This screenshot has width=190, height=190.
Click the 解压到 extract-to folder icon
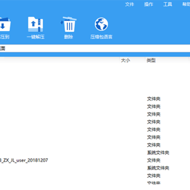5,24
